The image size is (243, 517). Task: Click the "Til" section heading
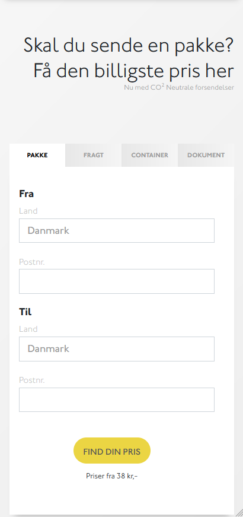[x=25, y=312]
